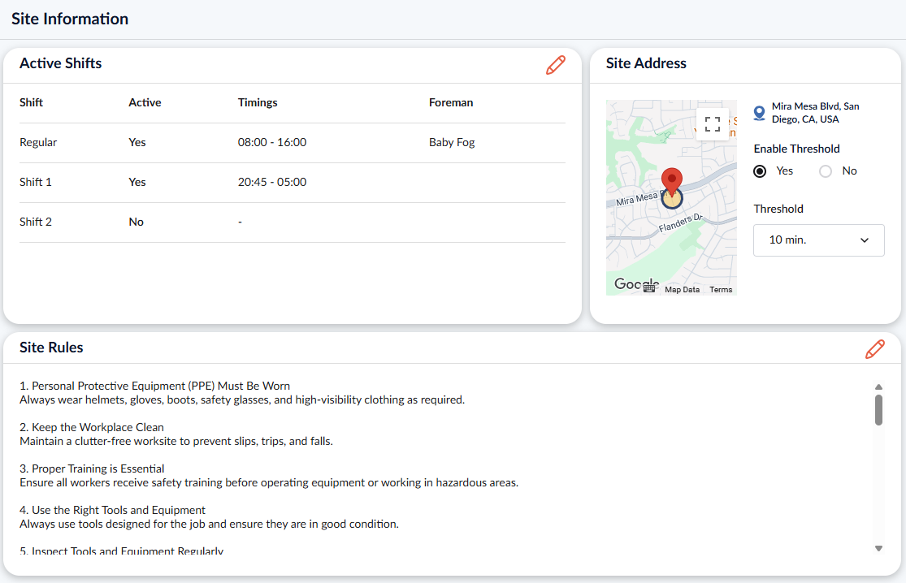Viewport: 906px width, 583px height.
Task: Select the Regular shift row name
Action: click(x=38, y=143)
